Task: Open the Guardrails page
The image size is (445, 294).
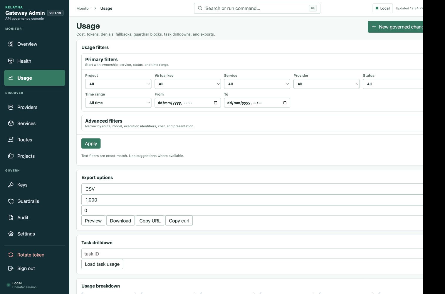Action: click(35, 201)
